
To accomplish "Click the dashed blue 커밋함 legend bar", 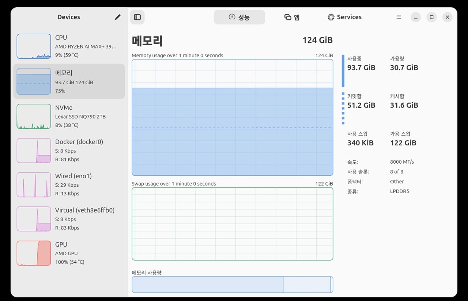I will pyautogui.click(x=343, y=108).
